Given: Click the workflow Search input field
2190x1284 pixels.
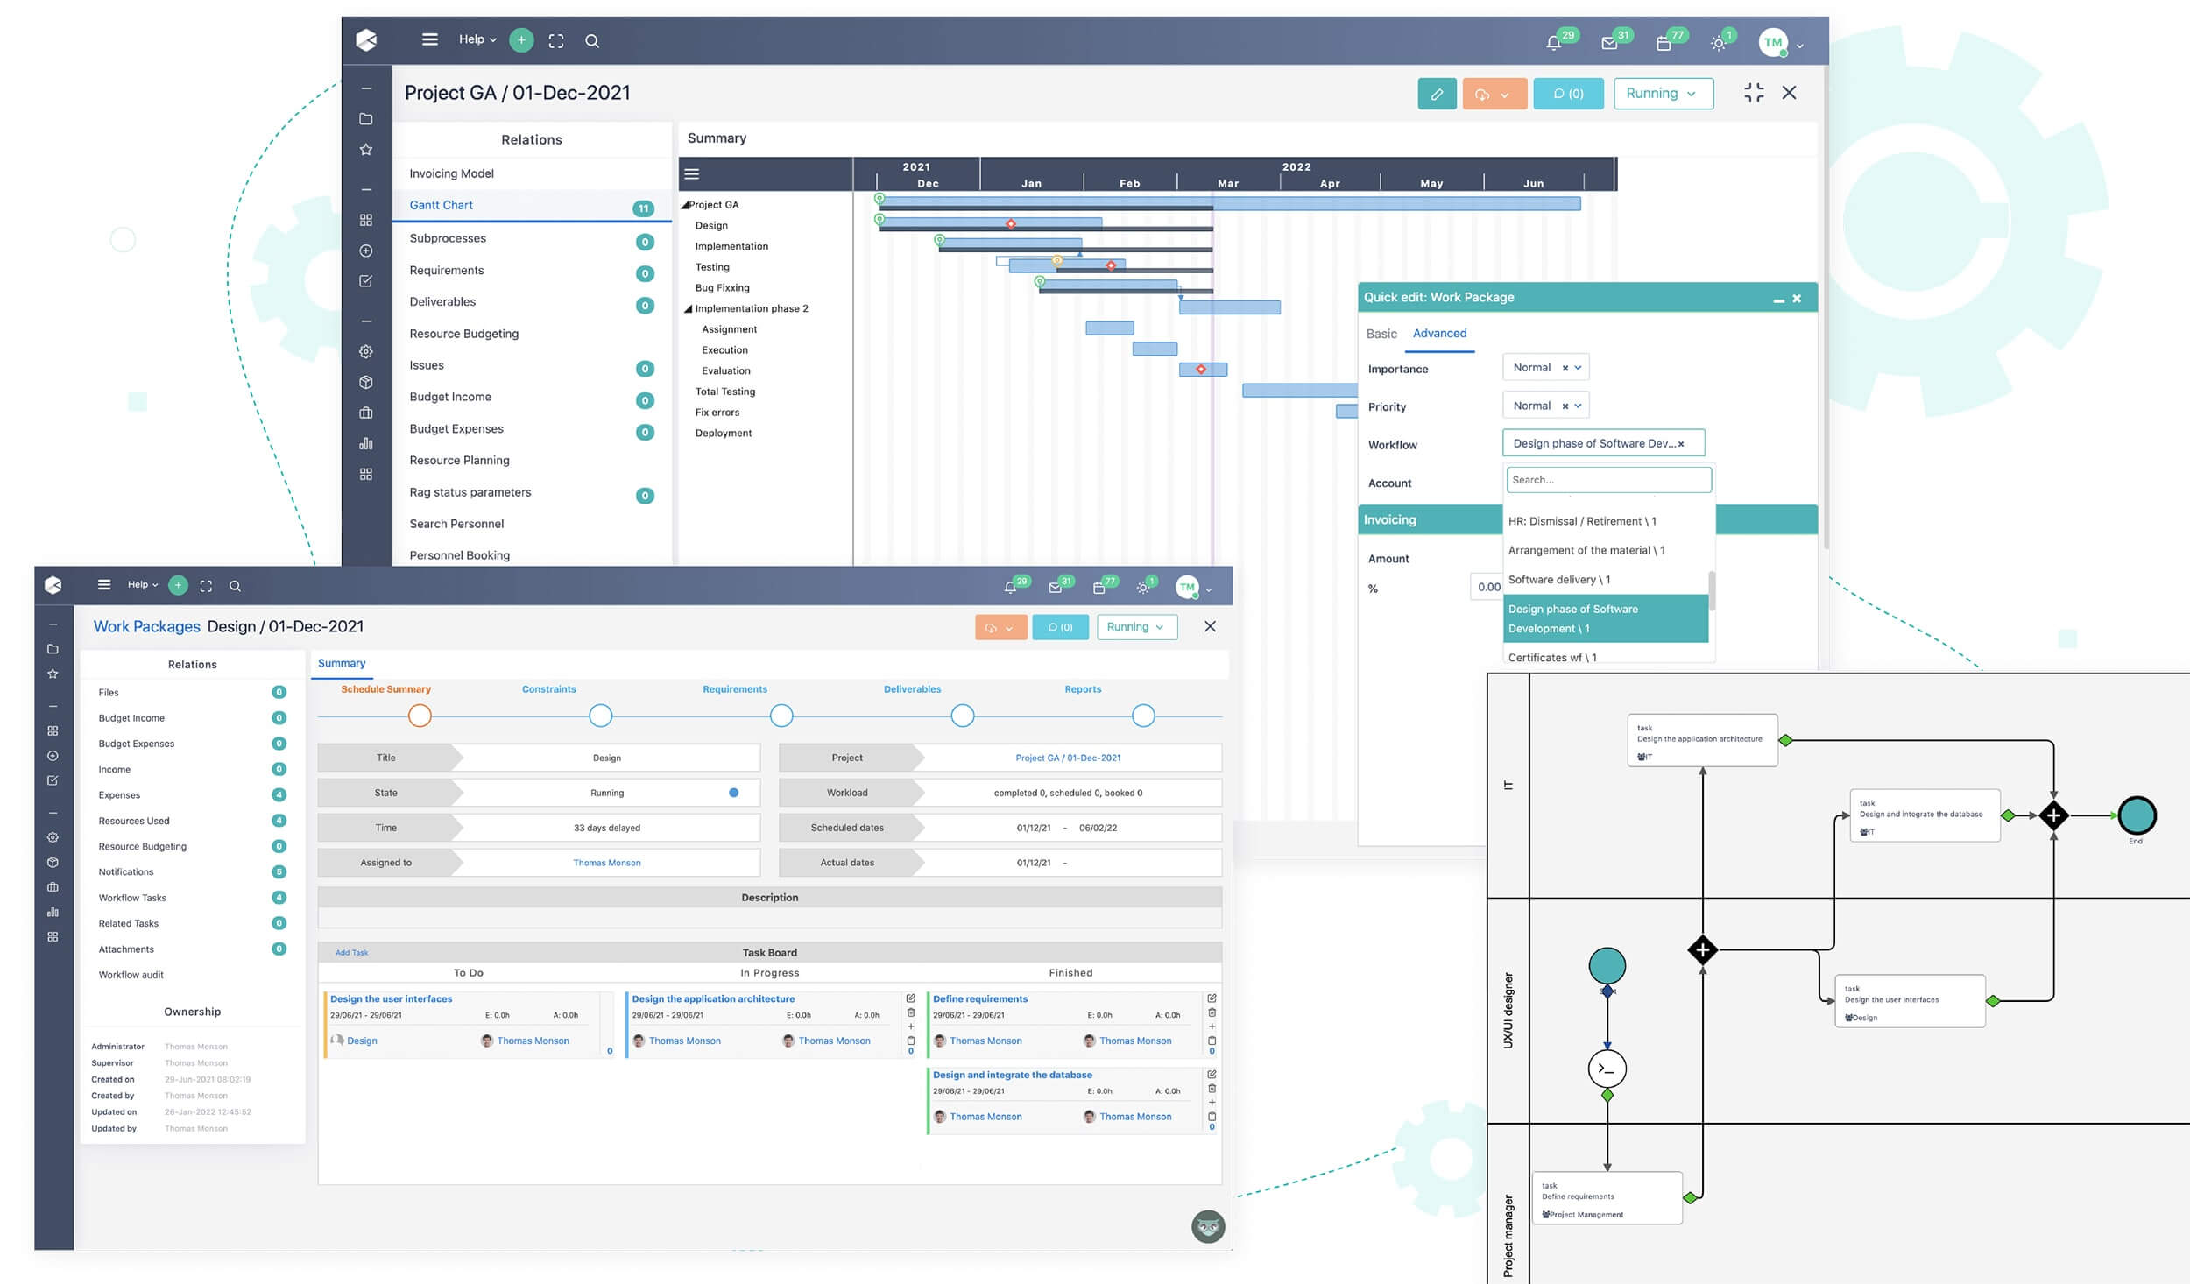Looking at the screenshot, I should point(1608,480).
